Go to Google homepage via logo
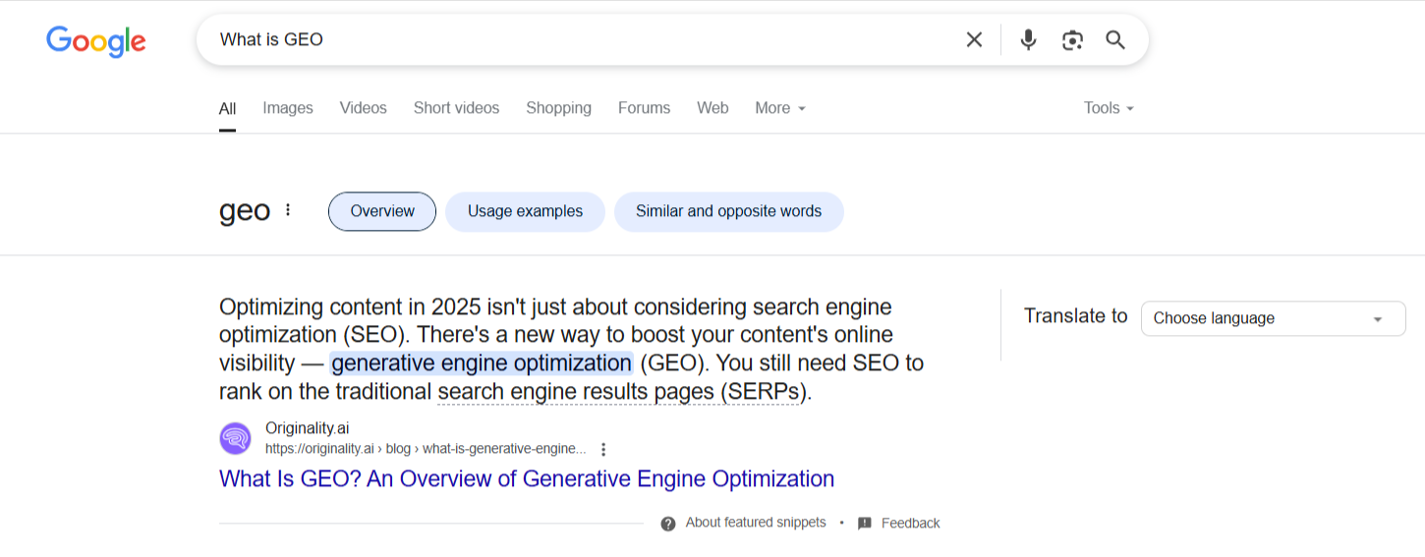The width and height of the screenshot is (1425, 557). click(96, 40)
